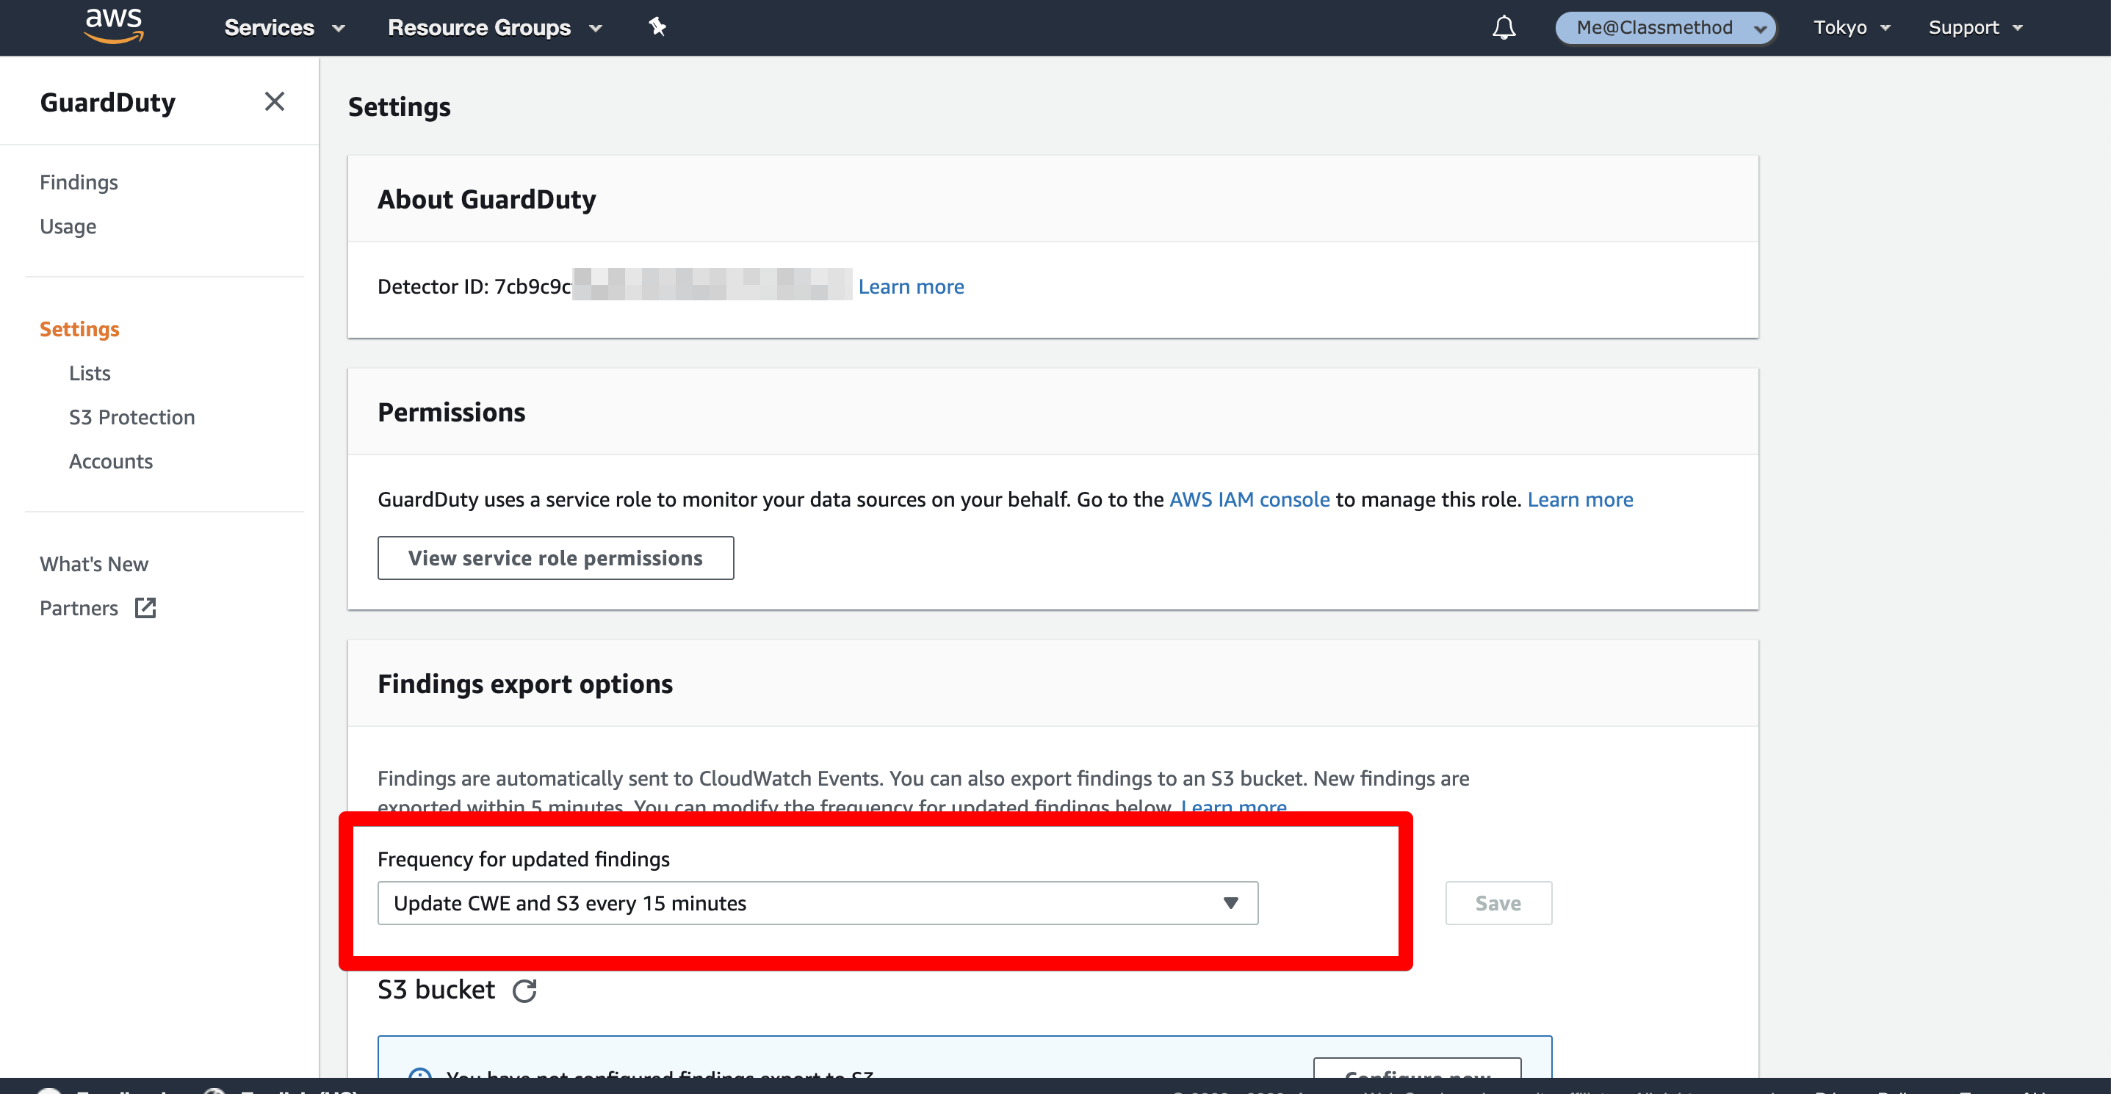Close the GuardDuty navigation panel
Image resolution: width=2111 pixels, height=1094 pixels.
point(275,101)
